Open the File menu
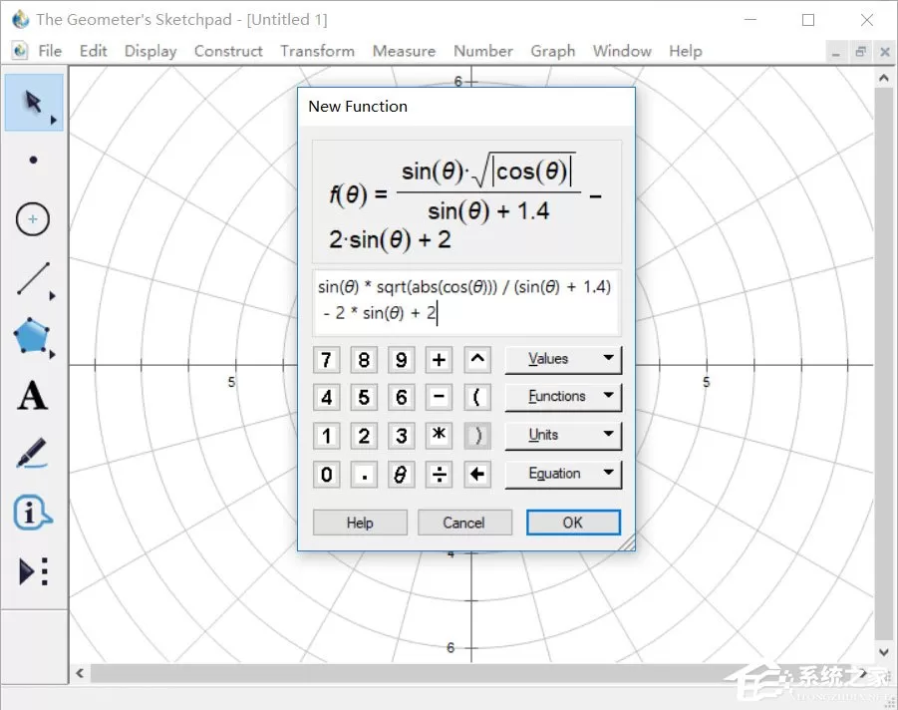Viewport: 898px width, 710px height. (50, 51)
